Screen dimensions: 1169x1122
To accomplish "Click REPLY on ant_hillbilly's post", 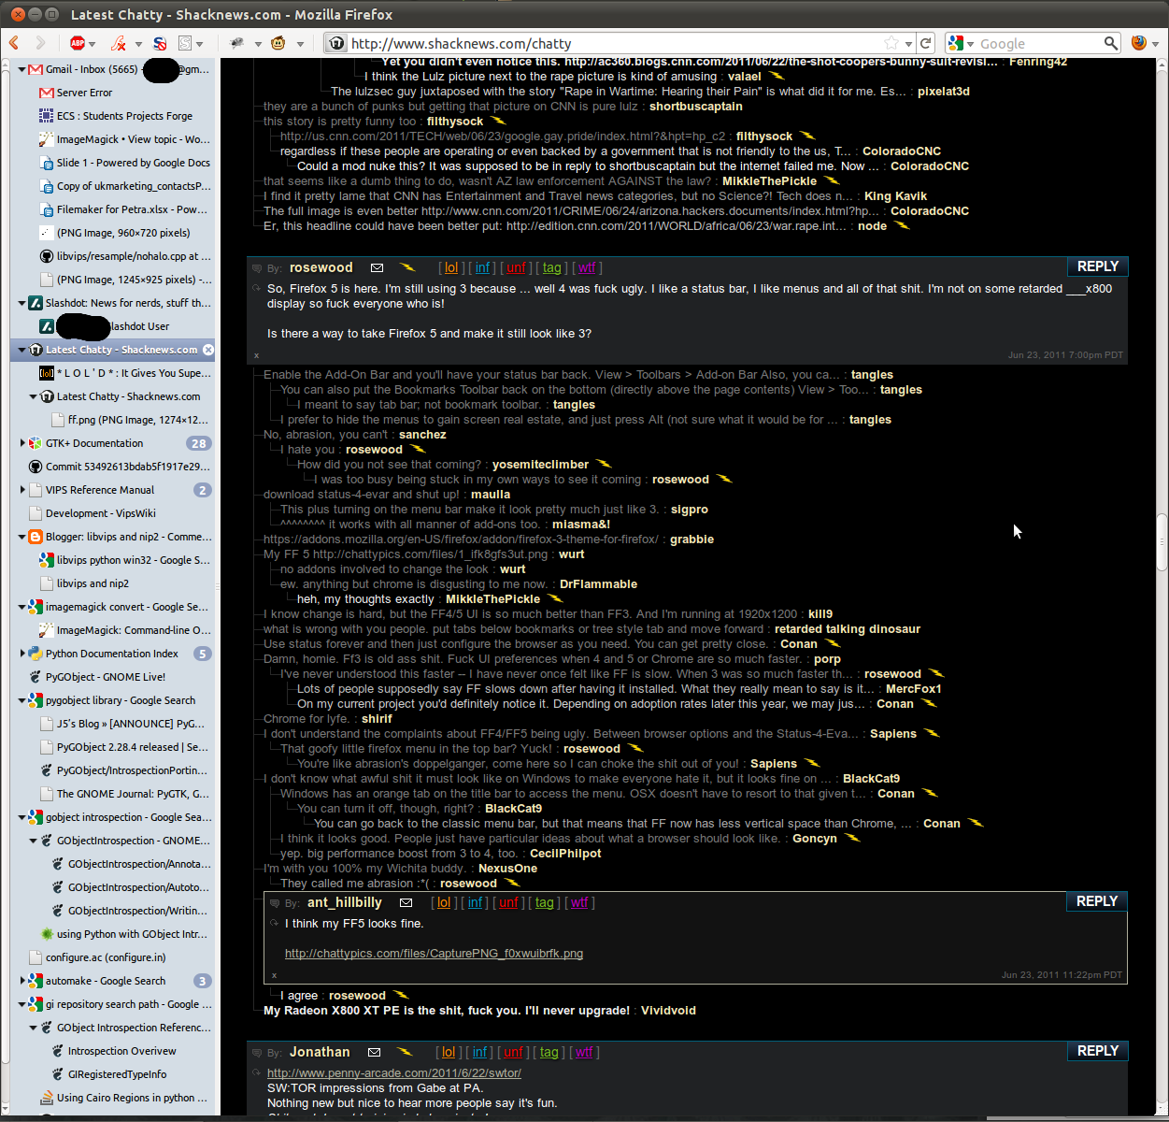I will [x=1097, y=901].
